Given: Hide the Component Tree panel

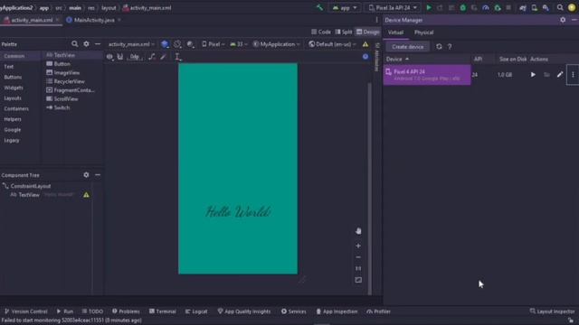Looking at the screenshot, I should point(98,175).
